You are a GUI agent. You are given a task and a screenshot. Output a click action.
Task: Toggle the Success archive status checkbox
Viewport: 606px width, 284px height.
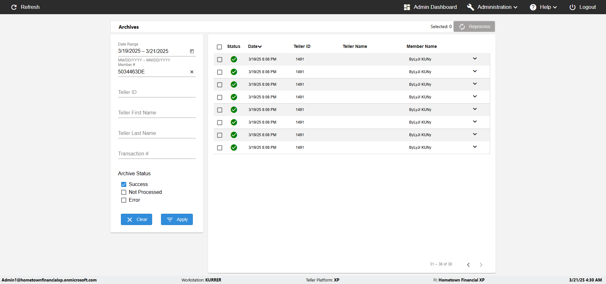[124, 184]
